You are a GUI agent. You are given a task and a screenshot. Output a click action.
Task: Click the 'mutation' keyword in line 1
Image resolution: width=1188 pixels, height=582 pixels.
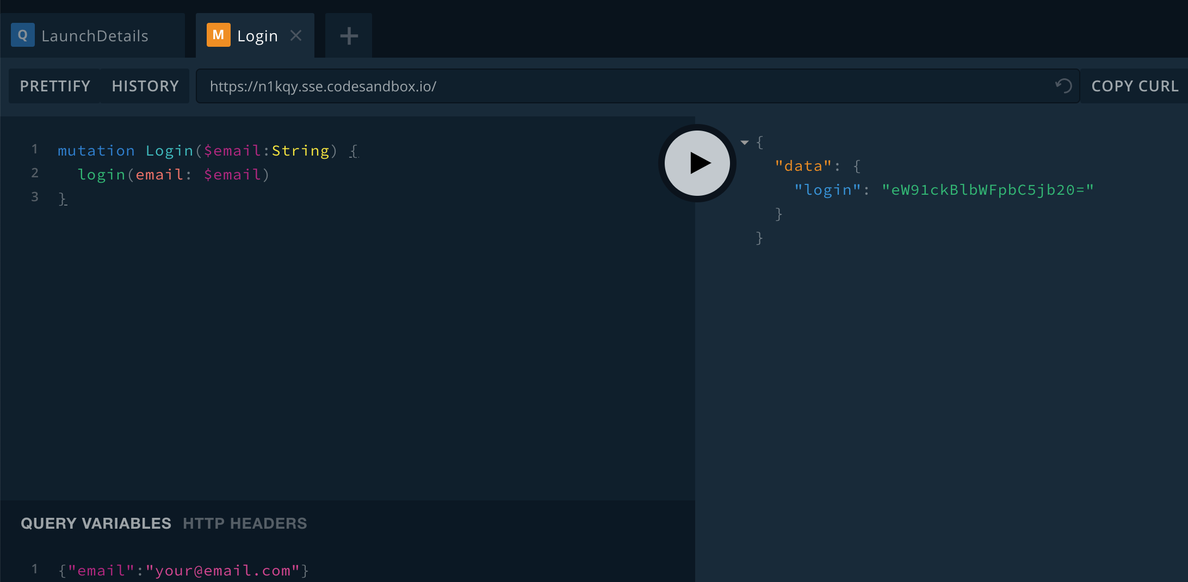coord(96,151)
